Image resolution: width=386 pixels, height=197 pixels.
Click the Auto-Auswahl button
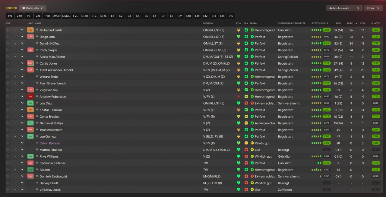coord(340,8)
